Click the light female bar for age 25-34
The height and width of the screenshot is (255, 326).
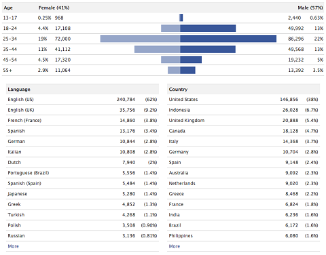point(140,39)
